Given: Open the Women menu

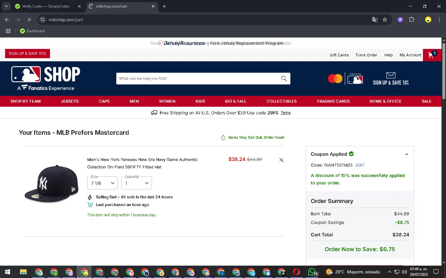Looking at the screenshot, I should tap(167, 101).
